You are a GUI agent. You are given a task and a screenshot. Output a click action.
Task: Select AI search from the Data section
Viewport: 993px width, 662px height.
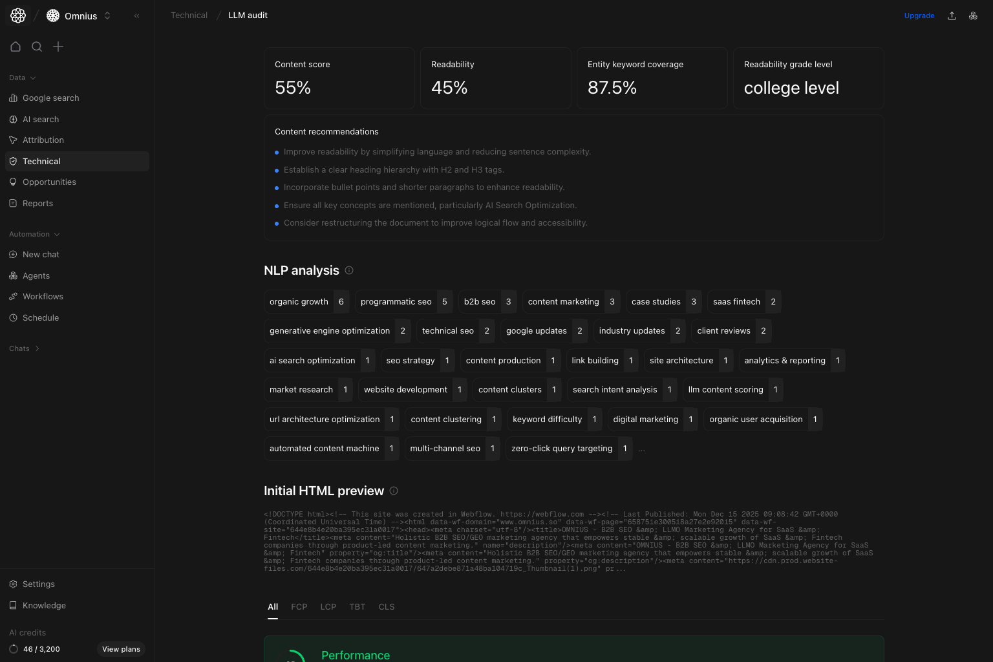tap(41, 119)
